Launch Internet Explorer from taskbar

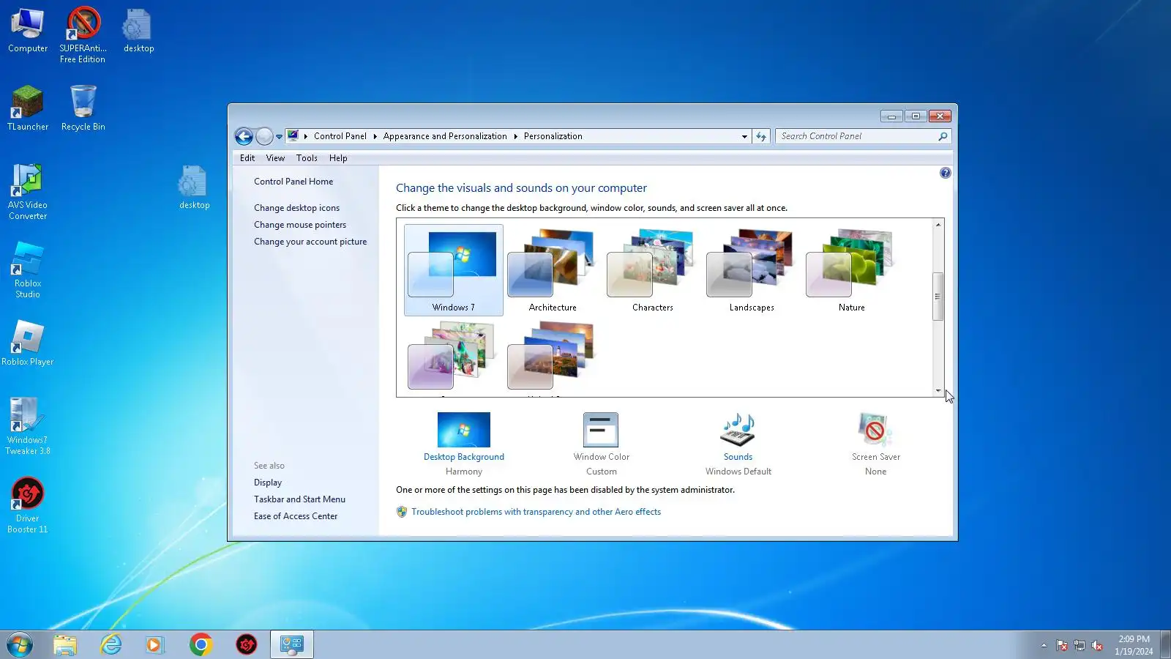point(111,644)
